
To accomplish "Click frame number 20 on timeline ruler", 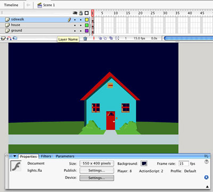I will 140,13.
